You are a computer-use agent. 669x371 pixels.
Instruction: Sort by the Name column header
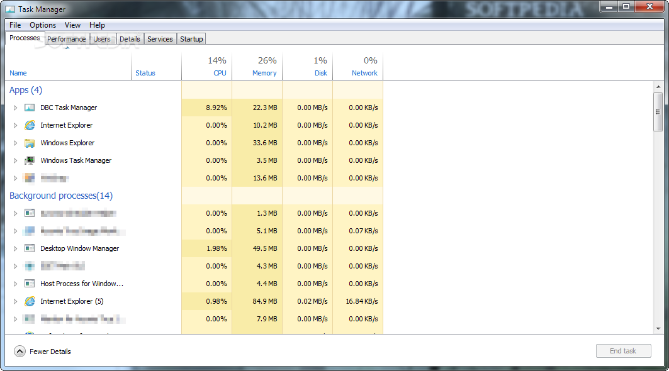tap(18, 73)
